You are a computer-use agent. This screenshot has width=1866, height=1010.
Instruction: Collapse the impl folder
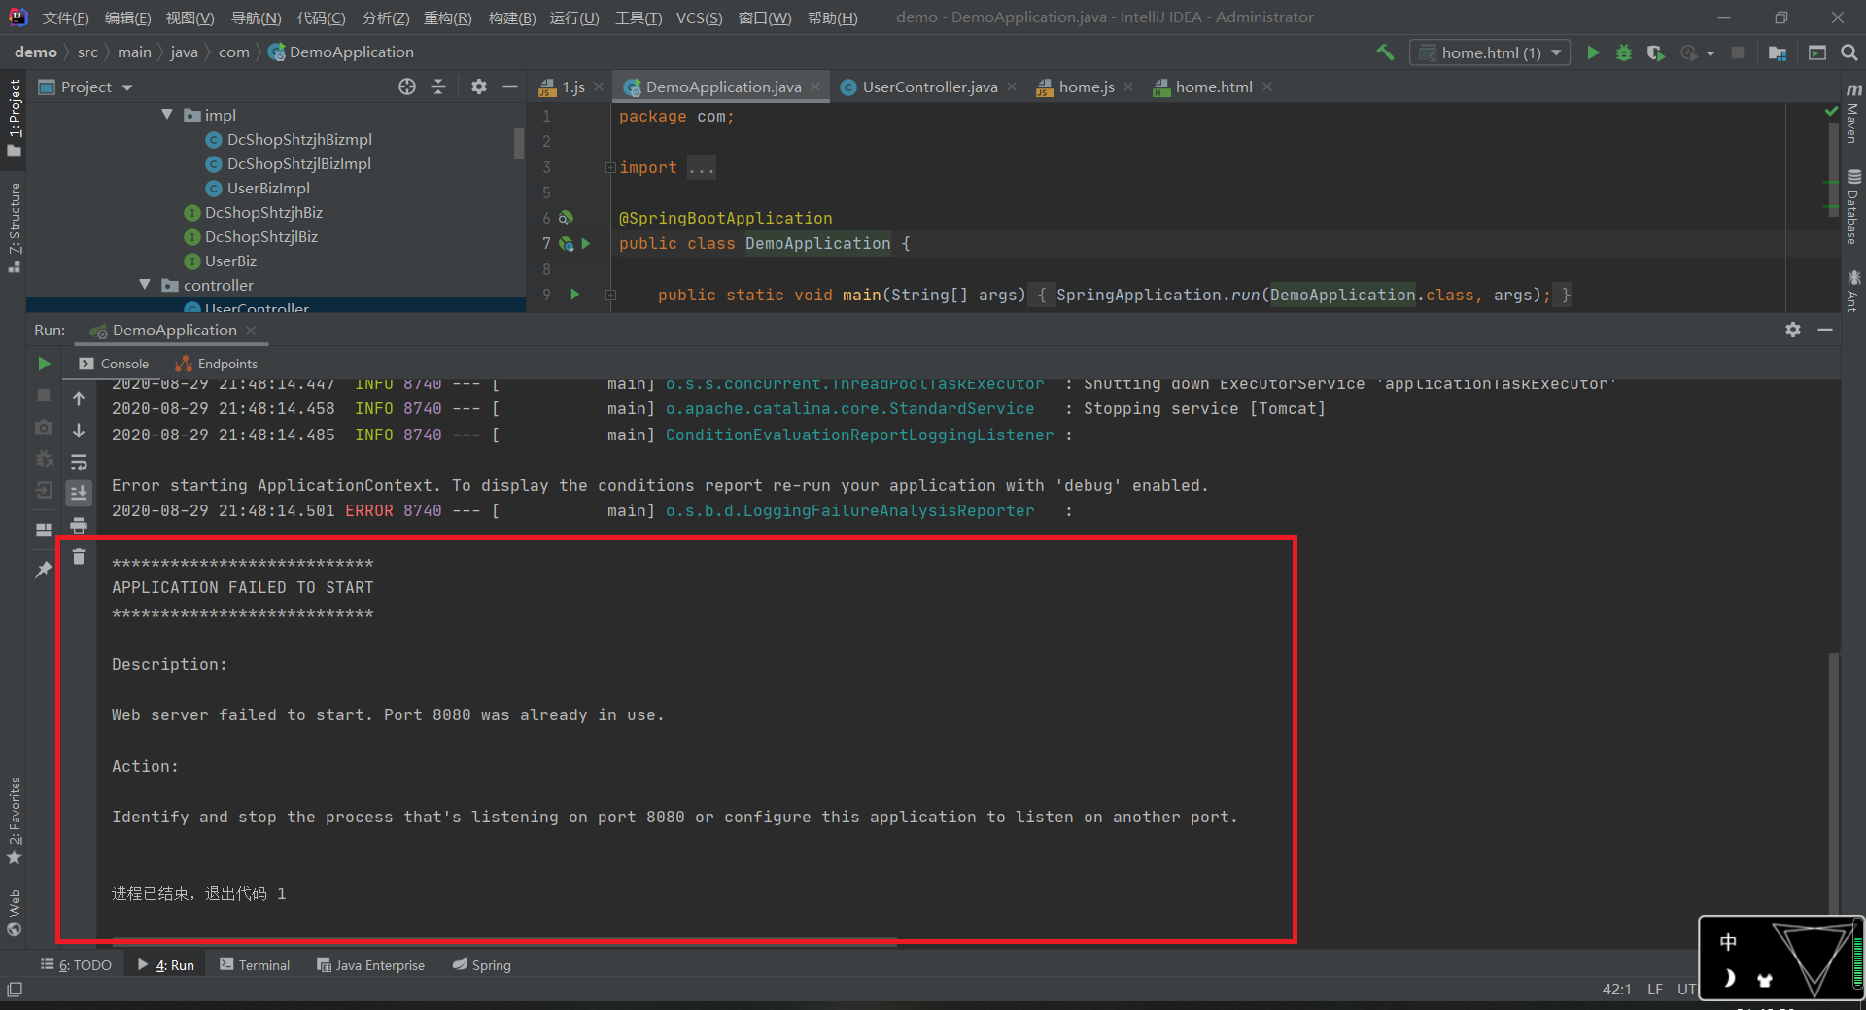pyautogui.click(x=167, y=115)
